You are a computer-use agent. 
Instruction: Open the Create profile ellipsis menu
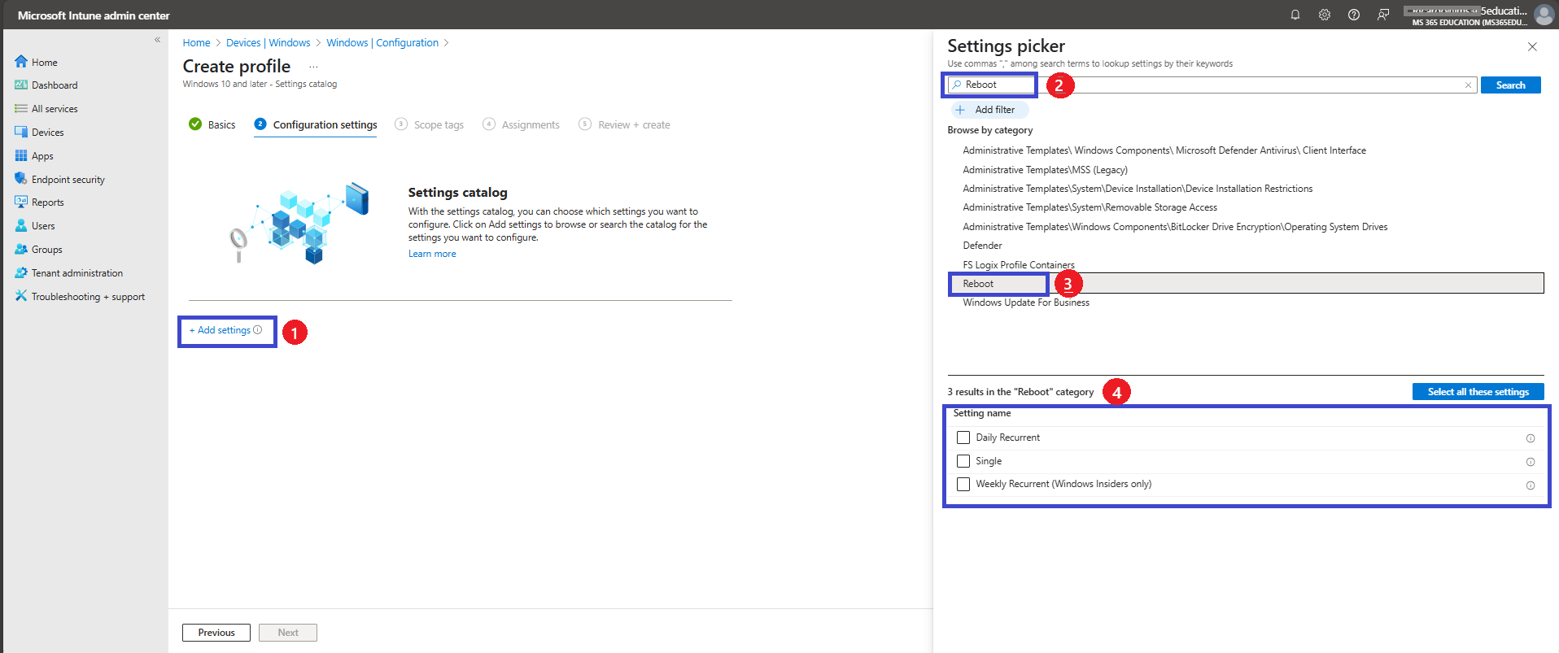click(x=313, y=67)
